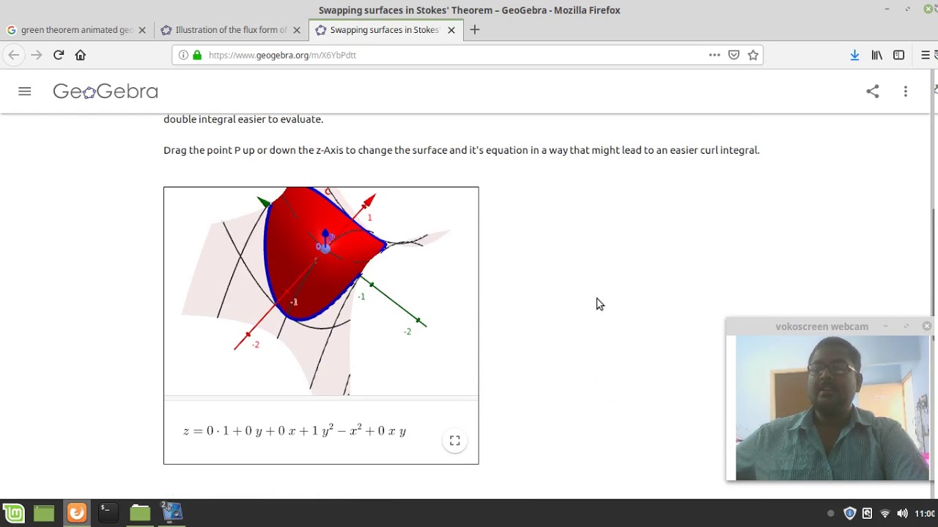Show desktop with the green taskbar icon
This screenshot has width=938, height=527.
[44, 513]
